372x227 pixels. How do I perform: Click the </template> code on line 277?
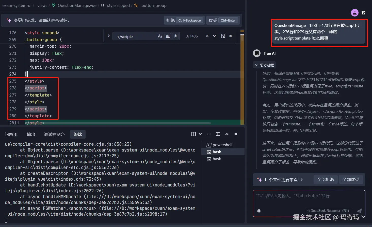point(38,95)
